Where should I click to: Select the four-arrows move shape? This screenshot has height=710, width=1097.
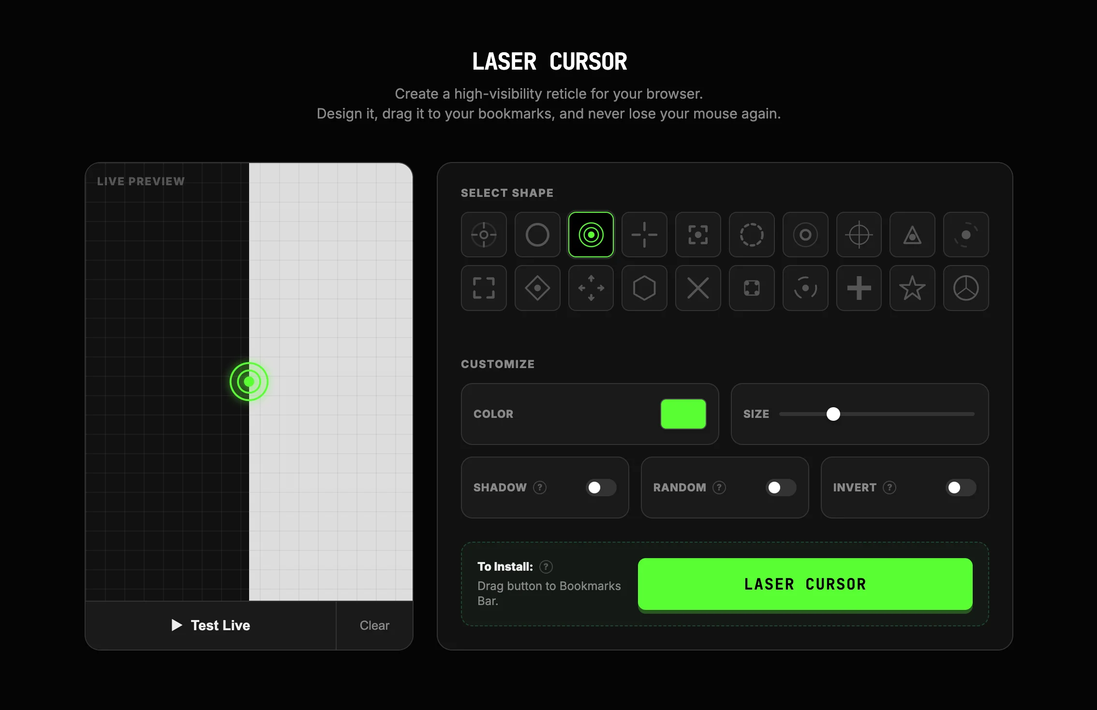point(591,288)
